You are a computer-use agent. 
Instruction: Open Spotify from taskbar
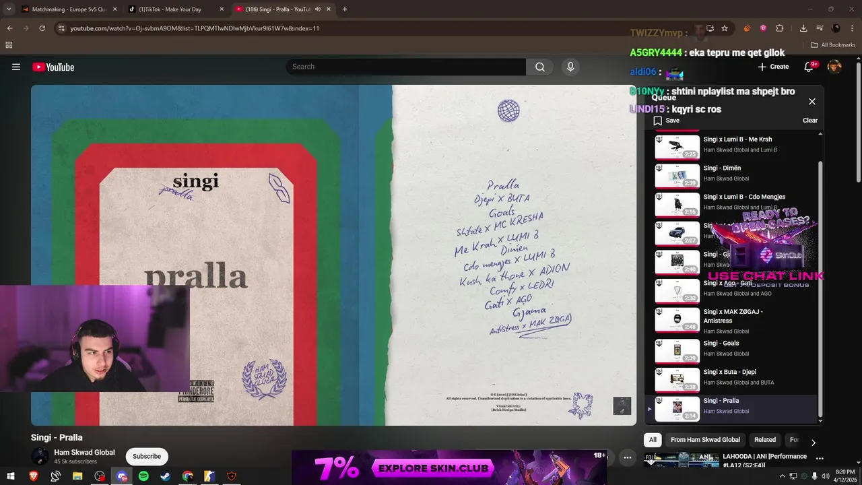143,476
